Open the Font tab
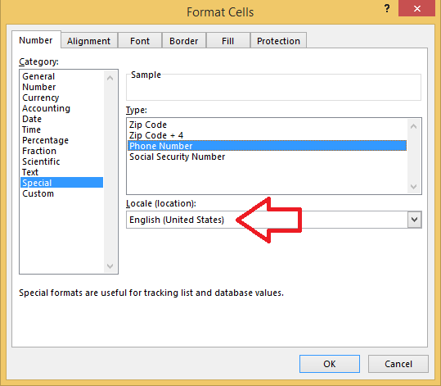Viewport: 441px width, 386px height. (x=140, y=41)
